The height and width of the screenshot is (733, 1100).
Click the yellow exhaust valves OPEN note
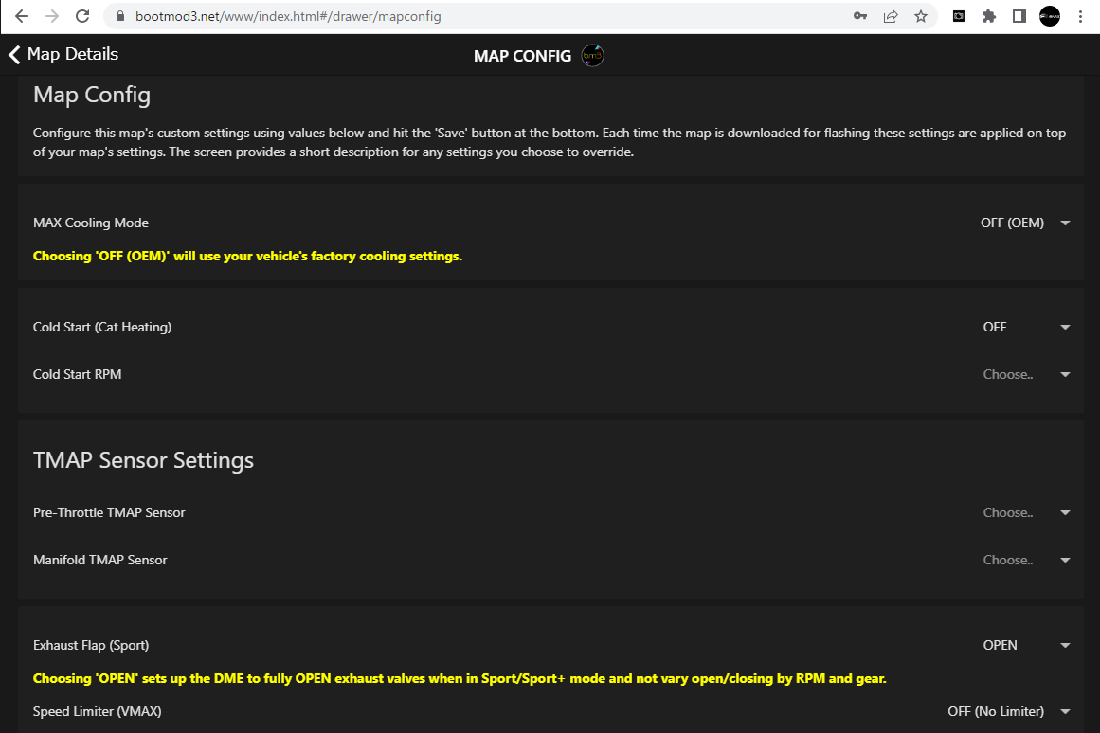pos(460,678)
